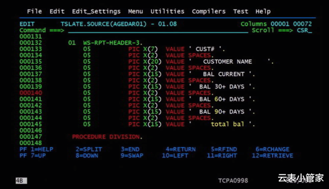Click the 10=LEFT function key
This screenshot has width=329, height=189.
point(175,156)
